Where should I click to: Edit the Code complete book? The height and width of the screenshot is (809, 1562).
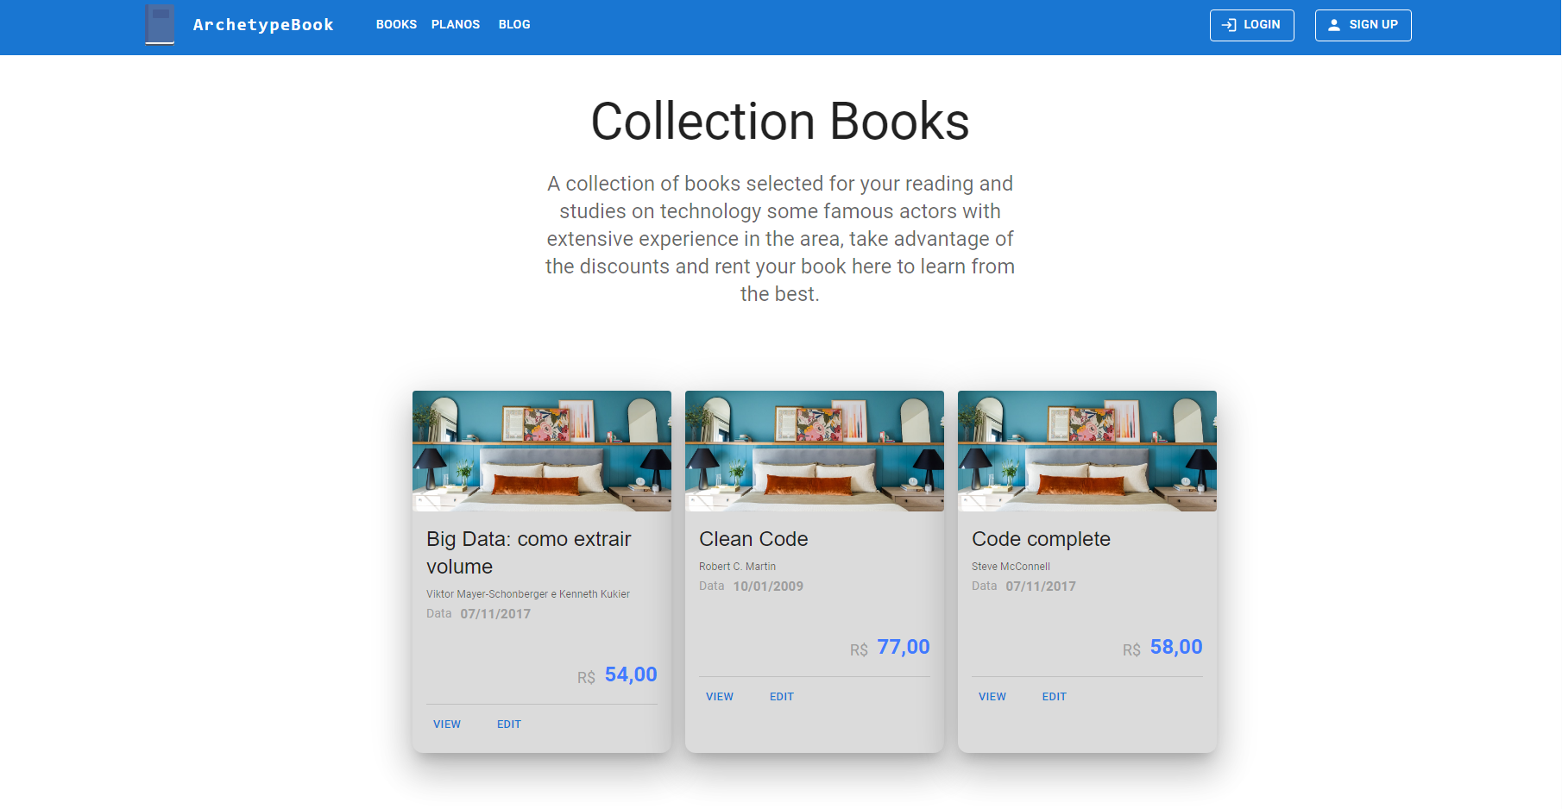pos(1055,697)
